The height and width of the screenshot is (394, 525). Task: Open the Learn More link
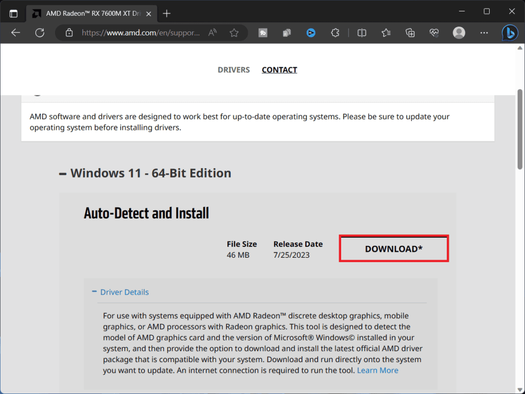(378, 370)
